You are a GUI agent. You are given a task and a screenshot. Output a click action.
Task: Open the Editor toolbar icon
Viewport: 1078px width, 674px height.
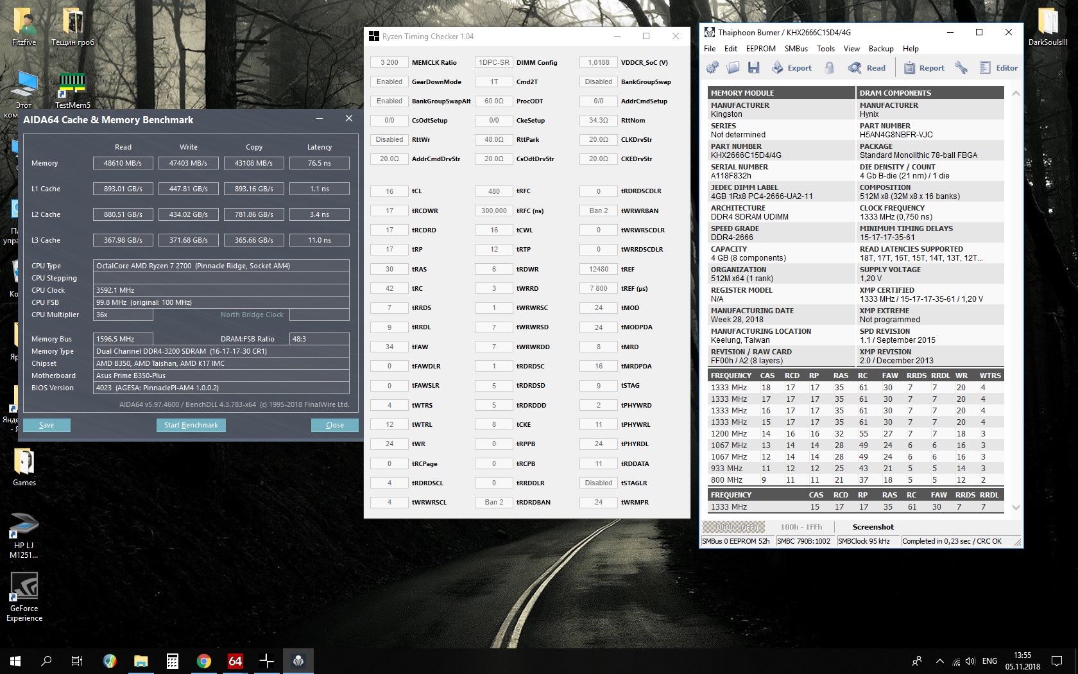pos(985,68)
